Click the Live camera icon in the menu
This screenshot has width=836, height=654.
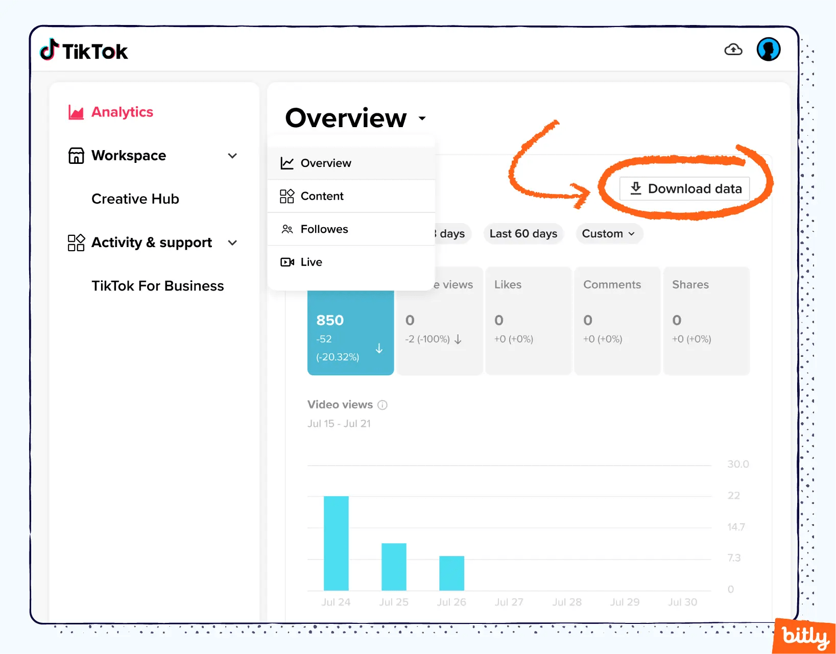pyautogui.click(x=287, y=262)
